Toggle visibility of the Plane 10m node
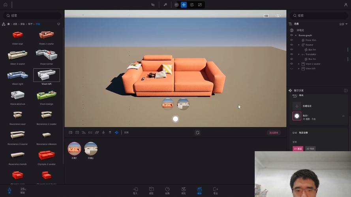This screenshot has height=197, width=351. 292,40
